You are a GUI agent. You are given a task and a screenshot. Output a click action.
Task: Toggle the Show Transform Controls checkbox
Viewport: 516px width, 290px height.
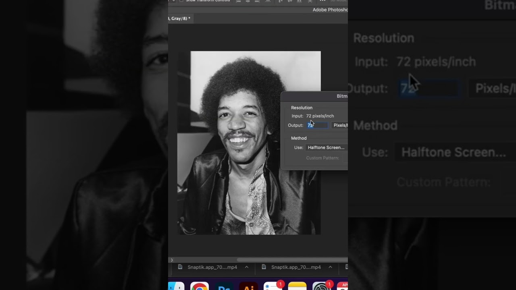point(181,1)
